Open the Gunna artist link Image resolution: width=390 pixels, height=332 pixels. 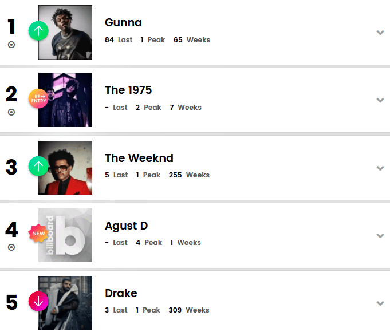click(x=123, y=23)
